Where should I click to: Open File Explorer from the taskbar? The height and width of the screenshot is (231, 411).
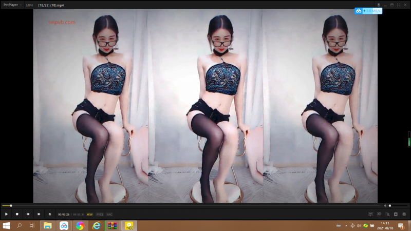point(47,225)
